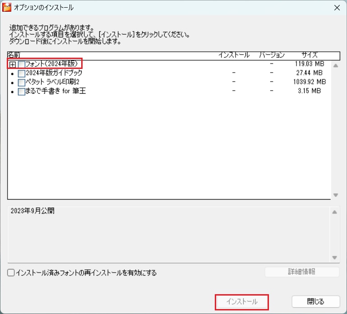Image resolution: width=347 pixels, height=314 pixels.
Task: Click the 閉じる button
Action: click(x=316, y=302)
